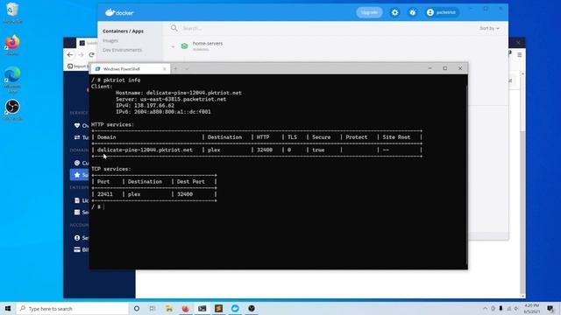The height and width of the screenshot is (315, 561).
Task: Open the Windows Start menu
Action: click(x=8, y=309)
